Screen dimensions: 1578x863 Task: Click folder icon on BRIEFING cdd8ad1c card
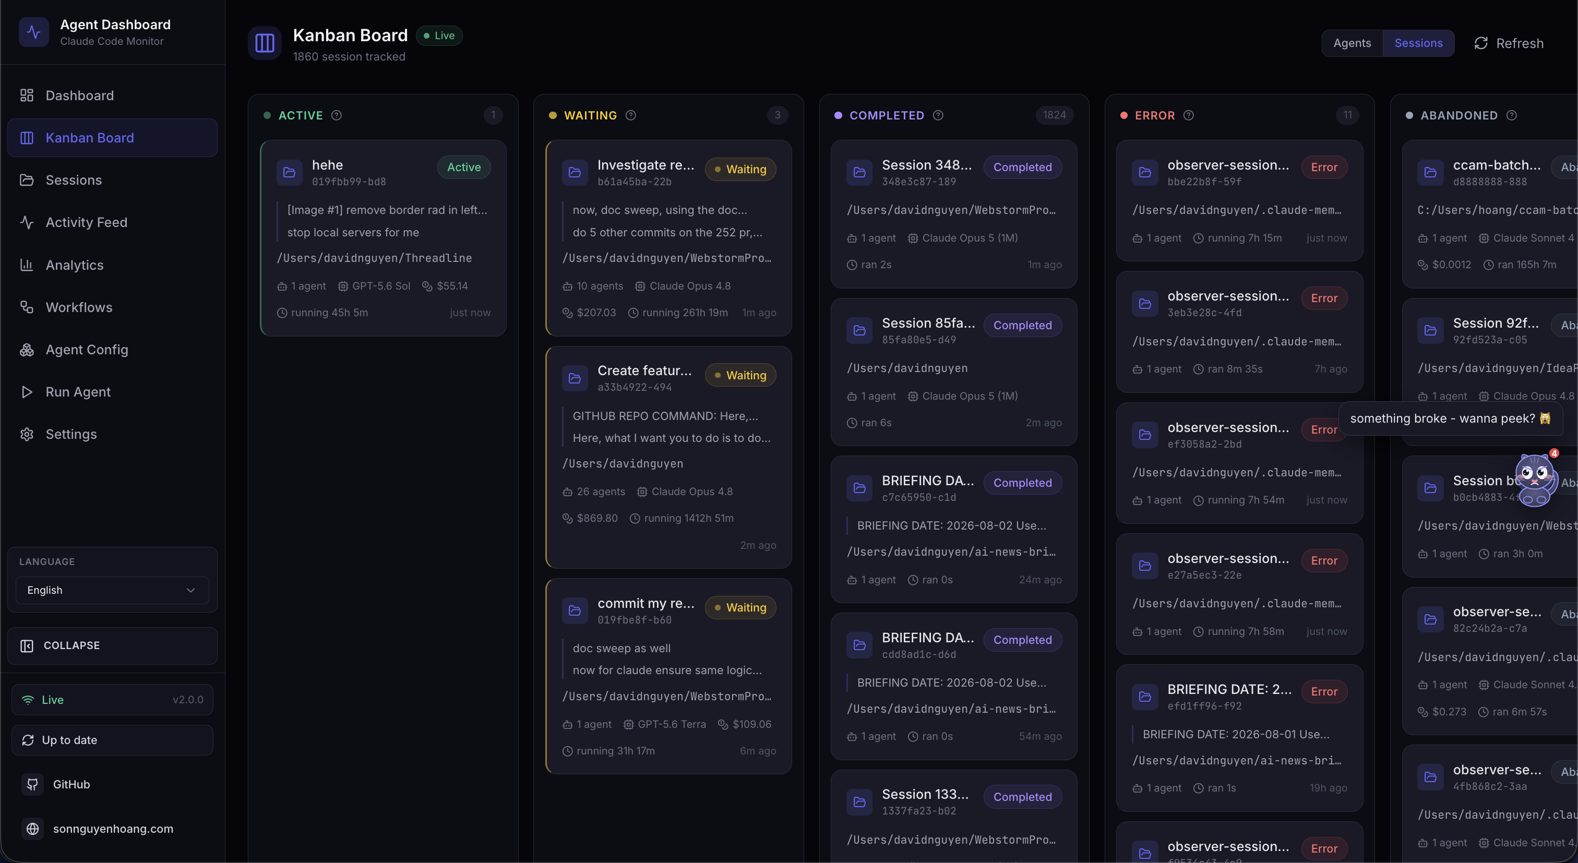859,645
